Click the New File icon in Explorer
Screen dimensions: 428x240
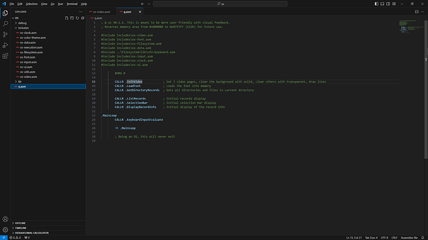click(66, 18)
